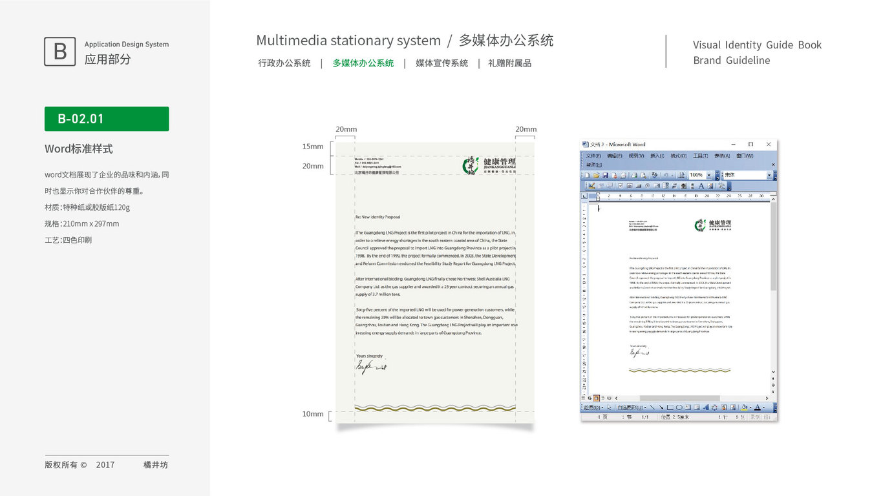Click the Select Objects pointer icon

coord(610,408)
